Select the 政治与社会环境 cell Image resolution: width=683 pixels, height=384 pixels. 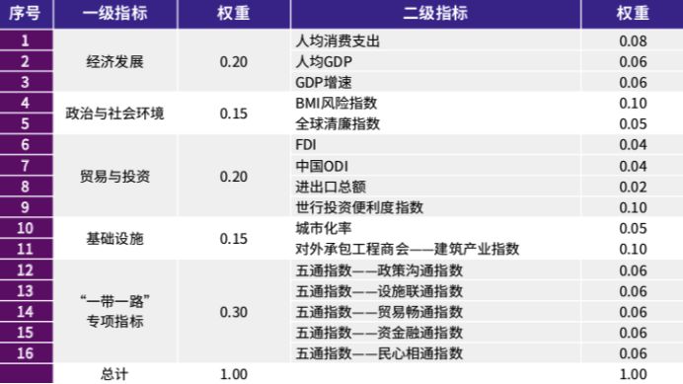point(115,114)
